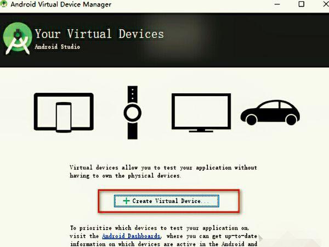Click the 'Android Studio' subtitle text
The height and width of the screenshot is (247, 329).
pyautogui.click(x=57, y=47)
